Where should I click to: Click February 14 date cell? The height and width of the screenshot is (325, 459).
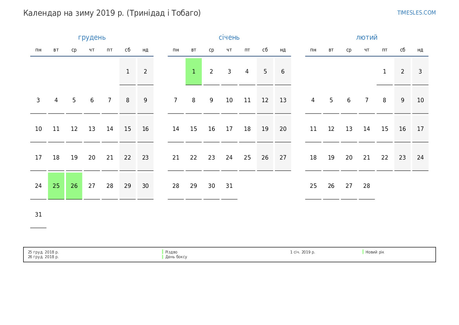(x=367, y=129)
